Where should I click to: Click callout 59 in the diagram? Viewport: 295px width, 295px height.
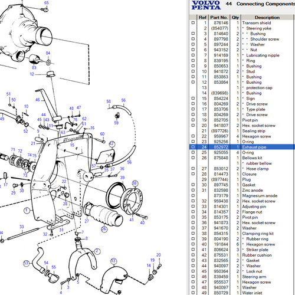116,123
